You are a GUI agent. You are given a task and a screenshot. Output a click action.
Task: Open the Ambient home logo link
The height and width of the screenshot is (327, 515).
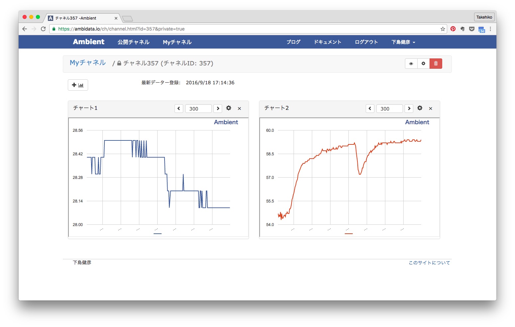click(88, 42)
